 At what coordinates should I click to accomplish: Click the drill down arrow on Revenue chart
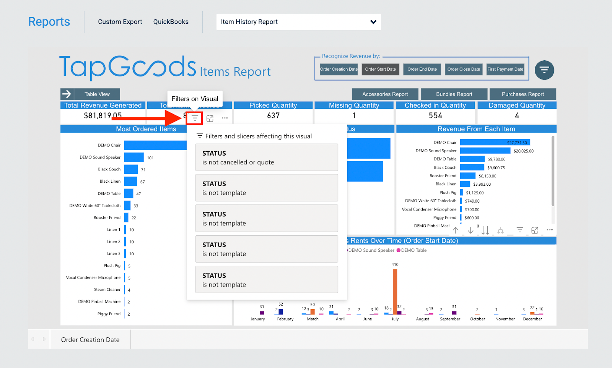pos(470,230)
